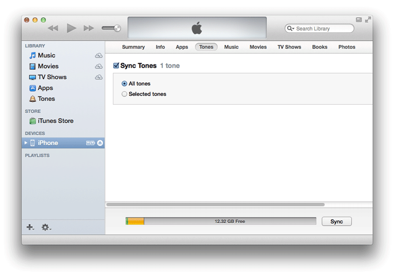This screenshot has height=278, width=396.
Task: Switch to the Photos tab
Action: pyautogui.click(x=346, y=47)
